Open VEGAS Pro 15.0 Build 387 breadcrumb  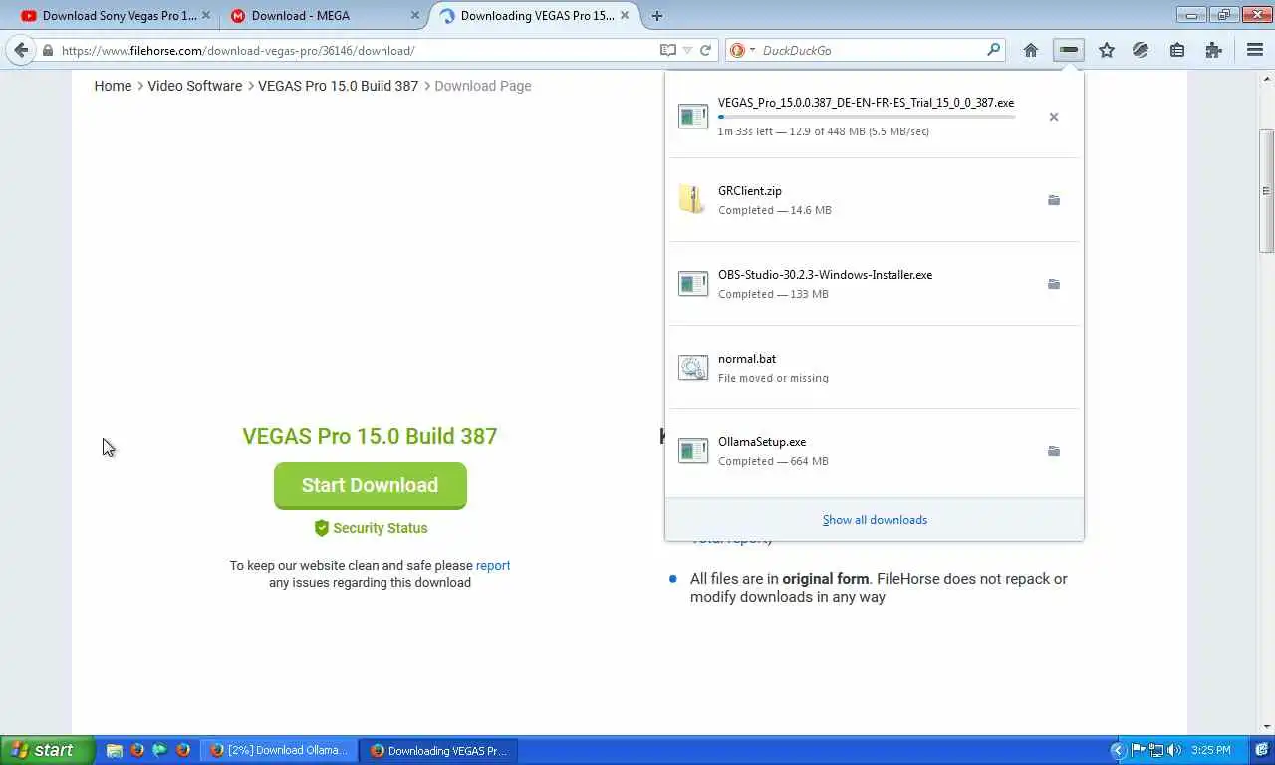coord(339,86)
